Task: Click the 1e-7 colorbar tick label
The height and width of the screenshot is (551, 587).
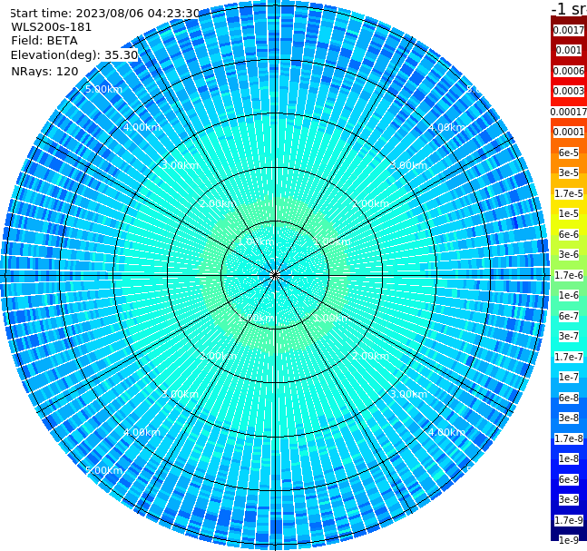Action: tap(569, 377)
